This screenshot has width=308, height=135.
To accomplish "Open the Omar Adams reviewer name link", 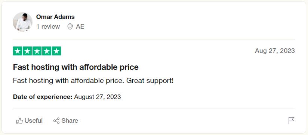I will pos(55,17).
